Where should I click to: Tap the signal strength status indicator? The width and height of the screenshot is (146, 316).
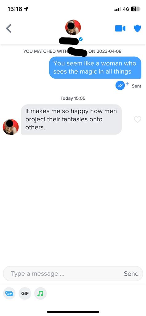click(118, 9)
